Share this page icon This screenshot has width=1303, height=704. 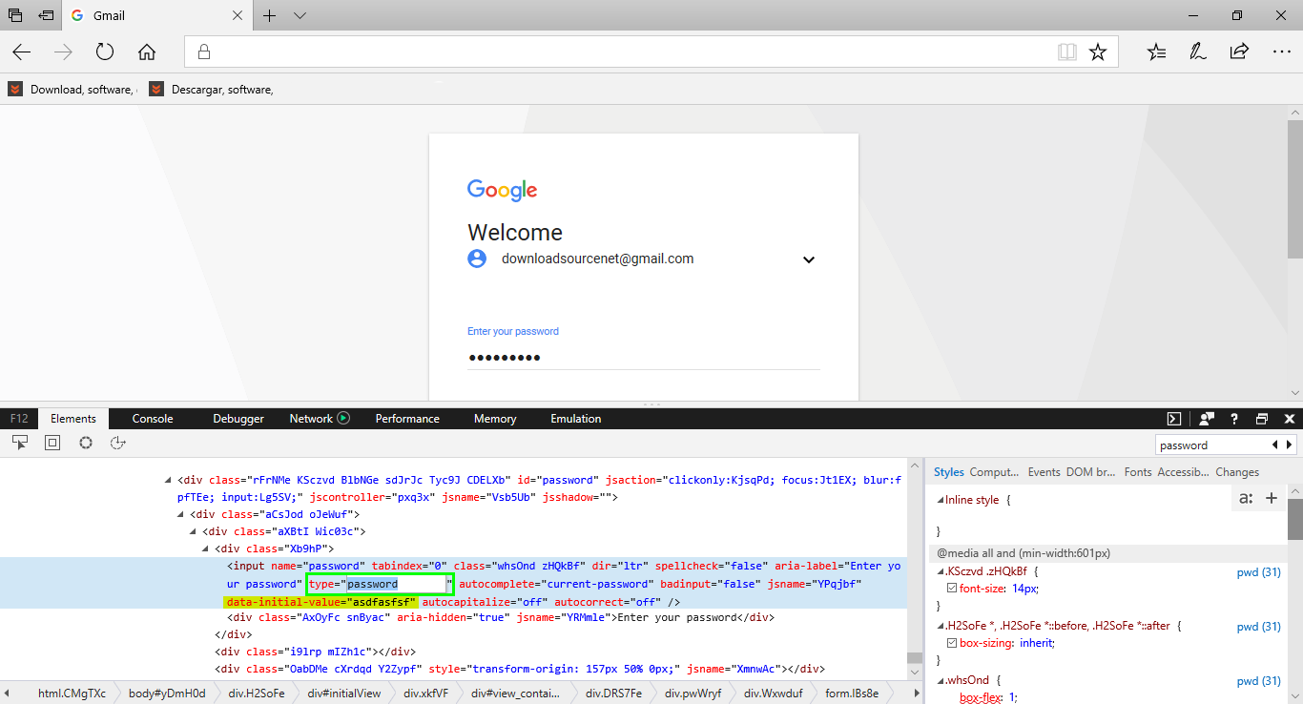click(1239, 52)
